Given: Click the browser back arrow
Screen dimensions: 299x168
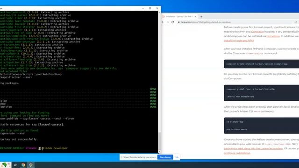Looking at the screenshot, I should pyautogui.click(x=163, y=22).
